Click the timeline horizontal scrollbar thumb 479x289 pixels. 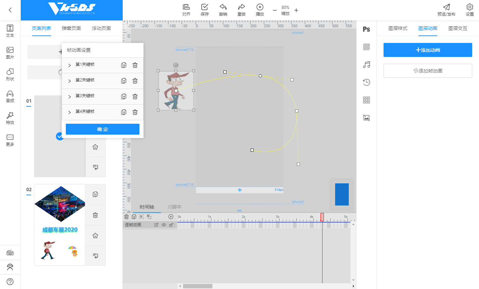(x=198, y=286)
